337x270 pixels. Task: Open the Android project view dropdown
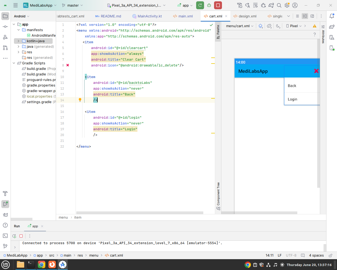tap(22, 16)
